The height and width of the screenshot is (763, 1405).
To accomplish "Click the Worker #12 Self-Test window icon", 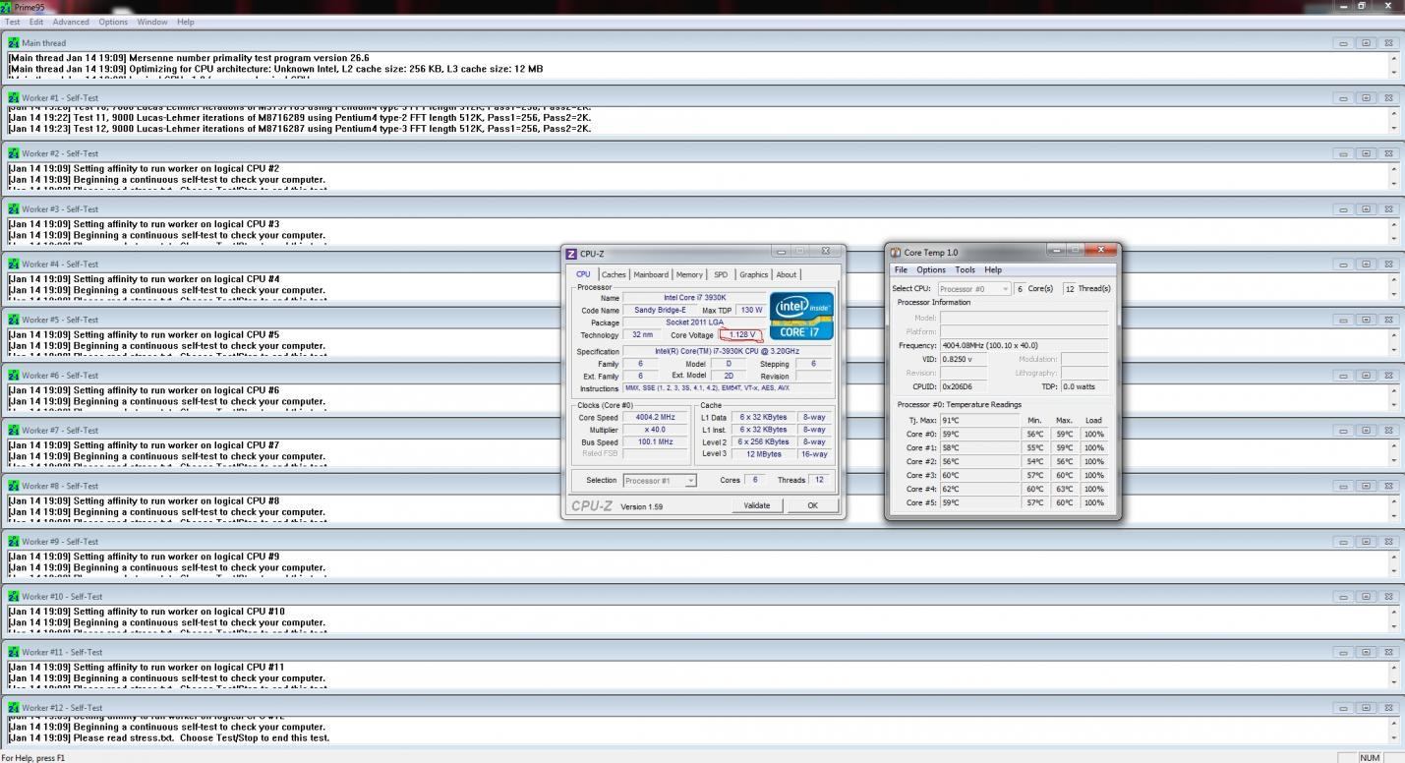I will tap(14, 708).
